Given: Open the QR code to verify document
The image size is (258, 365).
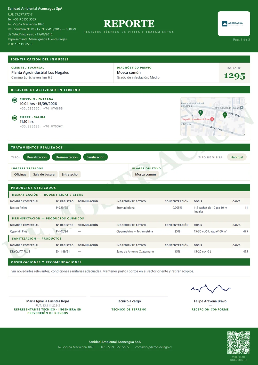Looking at the screenshot, I should click(x=238, y=343).
